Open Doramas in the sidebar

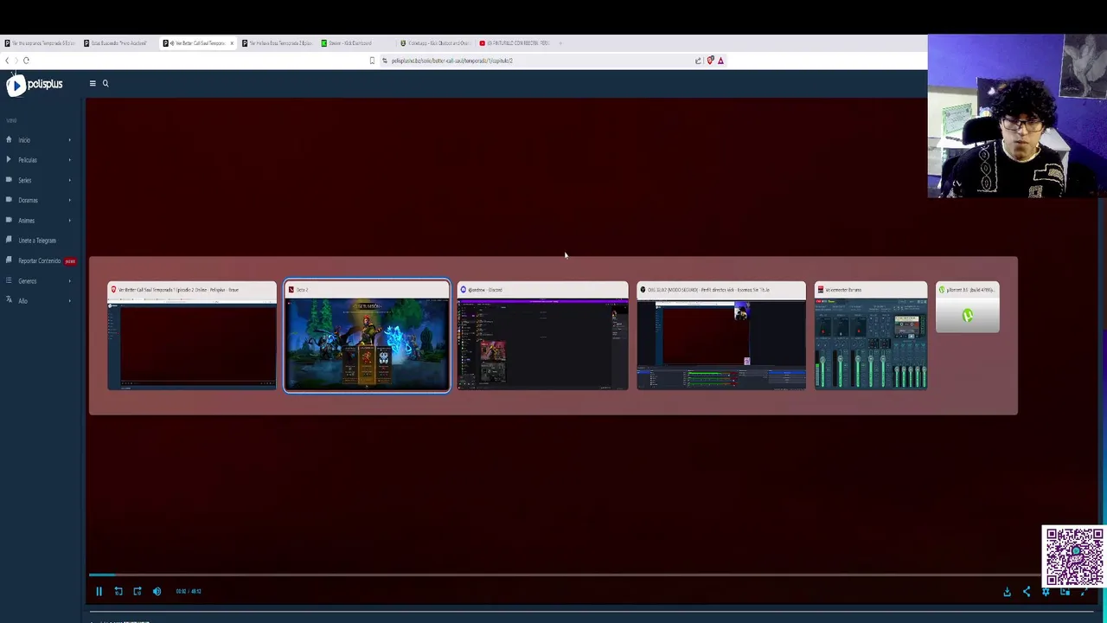28,200
